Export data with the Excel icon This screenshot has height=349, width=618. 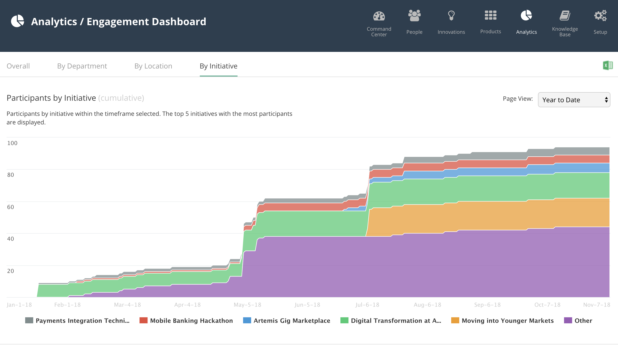tap(608, 65)
